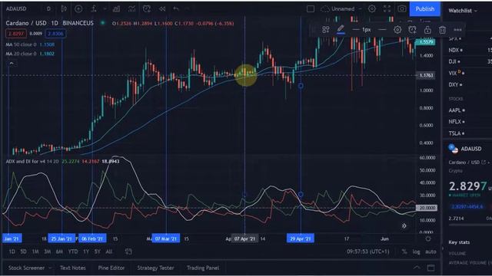Select the 1Y time range
Viewport: 492px width, 276px height.
86,251
